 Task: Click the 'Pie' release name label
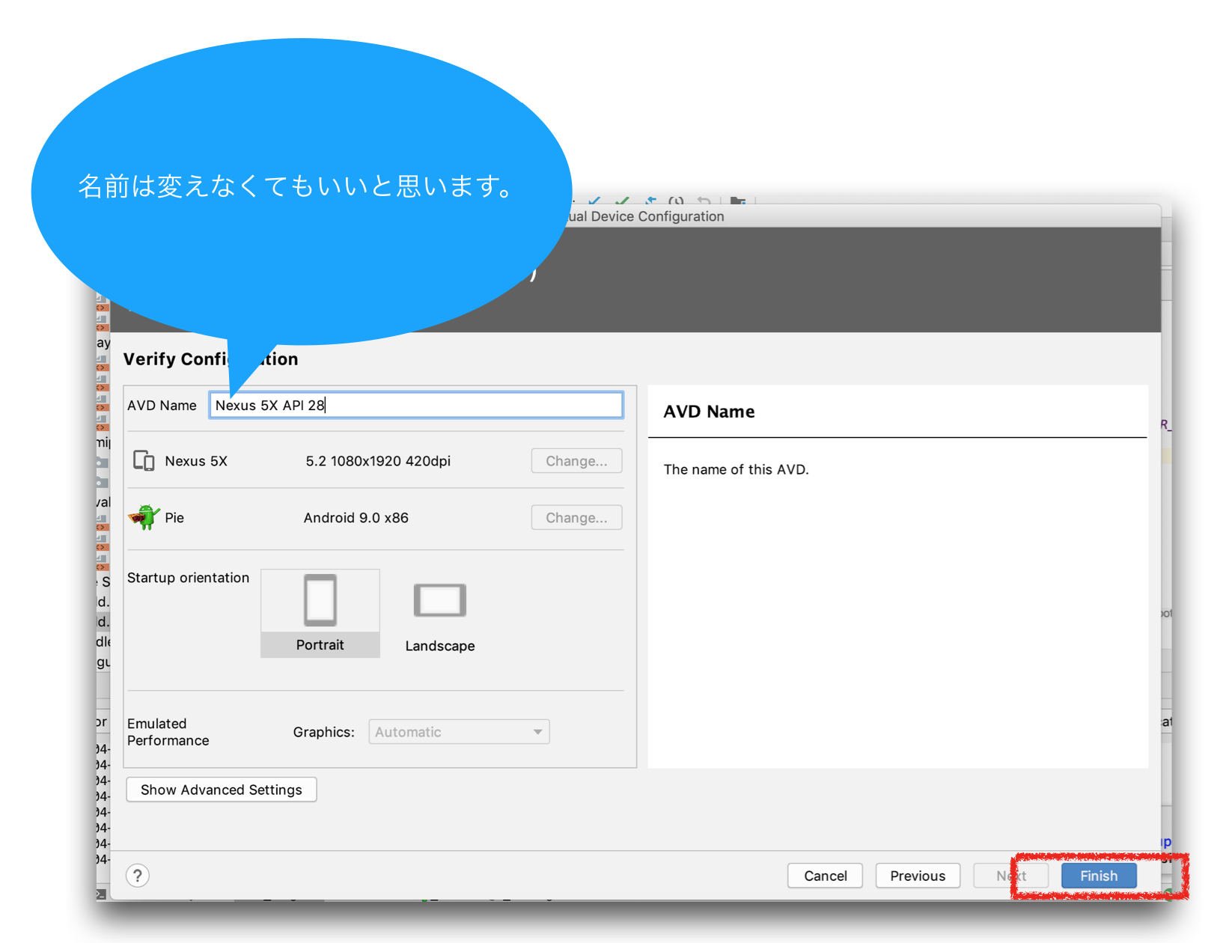pyautogui.click(x=174, y=518)
